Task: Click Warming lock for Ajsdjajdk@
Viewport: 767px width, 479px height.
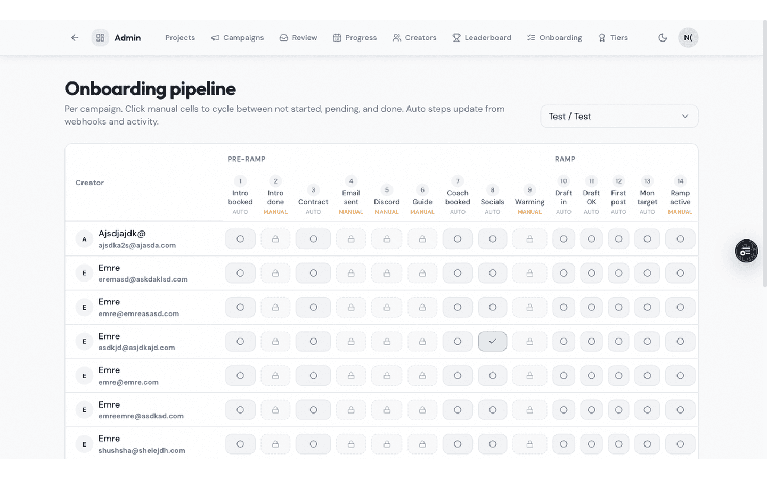Action: 529,239
